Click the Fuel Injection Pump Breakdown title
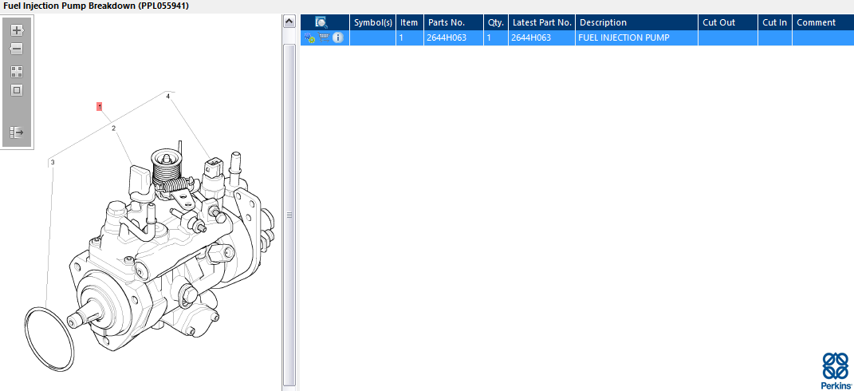Viewport: 854px width, 391px height. coord(96,6)
